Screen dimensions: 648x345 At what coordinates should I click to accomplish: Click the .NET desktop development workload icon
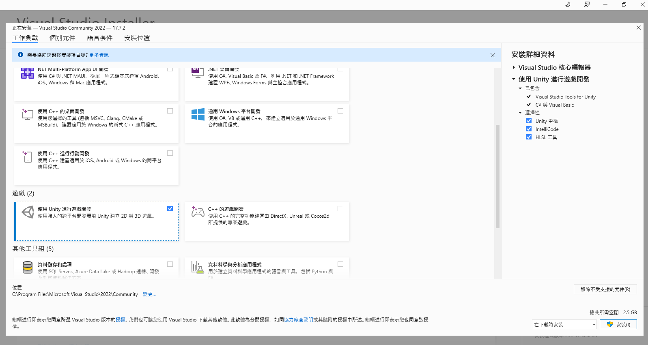pos(198,73)
